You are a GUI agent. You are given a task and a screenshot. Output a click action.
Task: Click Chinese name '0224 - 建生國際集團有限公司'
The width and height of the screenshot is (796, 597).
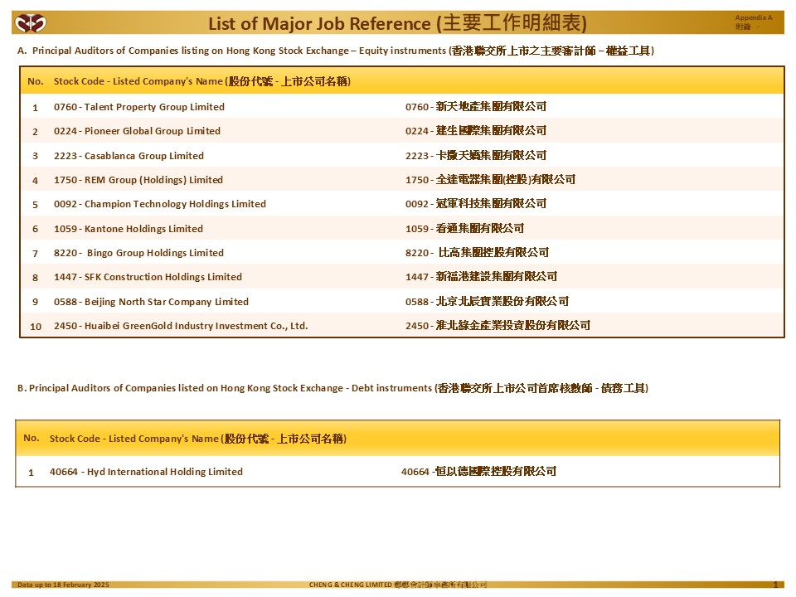(476, 130)
